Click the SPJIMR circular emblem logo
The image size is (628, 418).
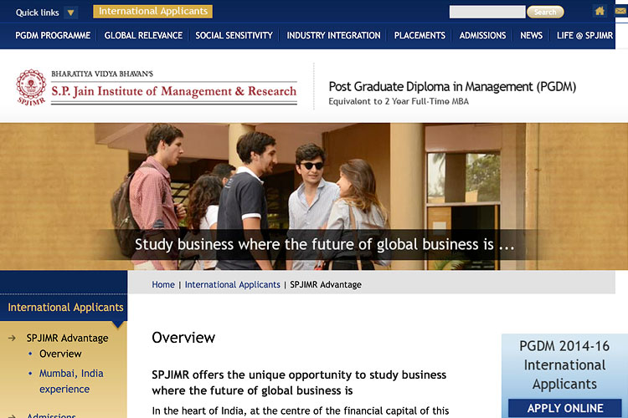click(x=31, y=87)
